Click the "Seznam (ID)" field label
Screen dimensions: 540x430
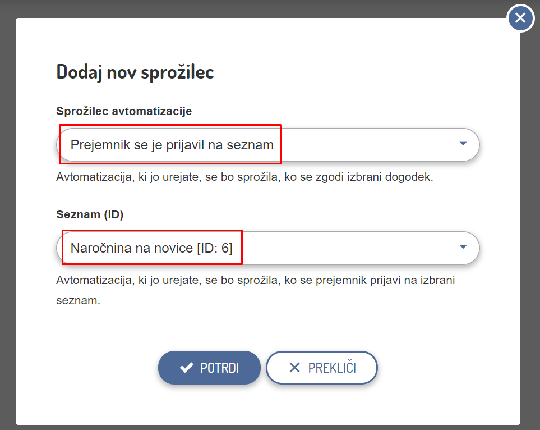(90, 214)
